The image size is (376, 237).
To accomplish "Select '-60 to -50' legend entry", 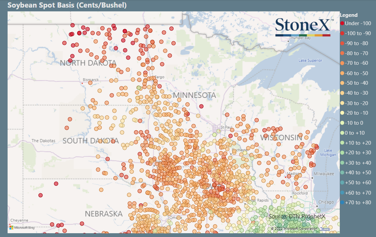I will (354, 73).
